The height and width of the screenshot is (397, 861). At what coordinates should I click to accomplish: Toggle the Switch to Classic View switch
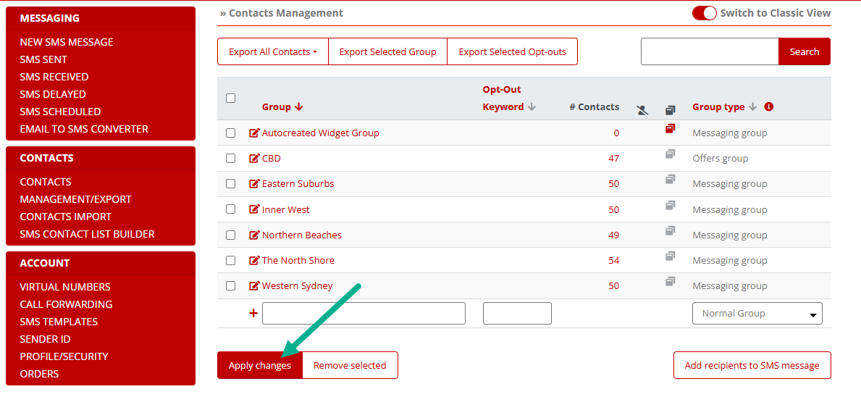(x=704, y=13)
